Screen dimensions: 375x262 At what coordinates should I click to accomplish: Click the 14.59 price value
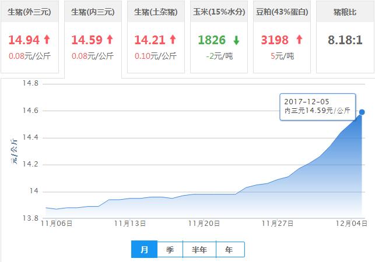87,40
